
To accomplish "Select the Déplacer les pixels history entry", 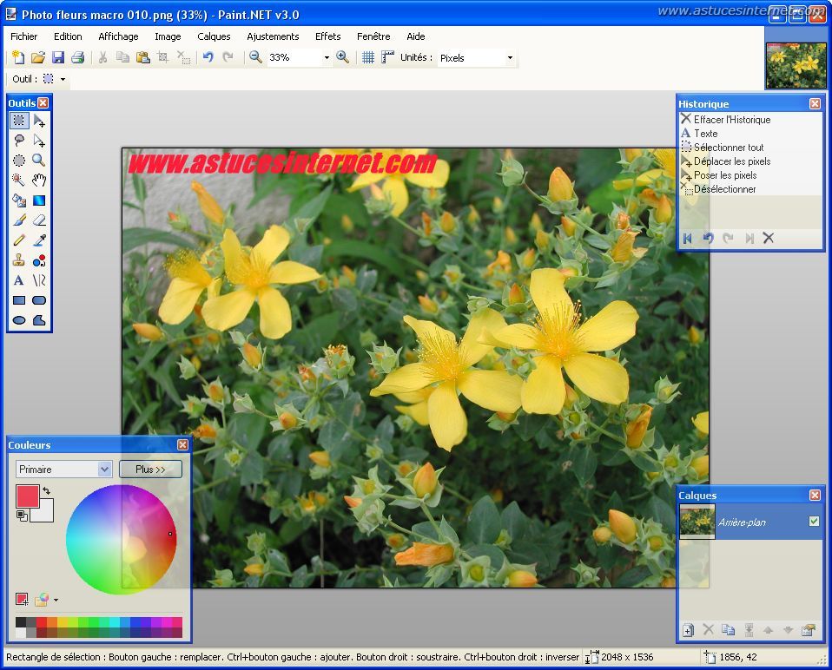I will 751,161.
